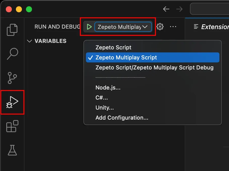Image resolution: width=229 pixels, height=171 pixels.
Task: Open the Views and More Actions ellipsis
Action: [173, 27]
